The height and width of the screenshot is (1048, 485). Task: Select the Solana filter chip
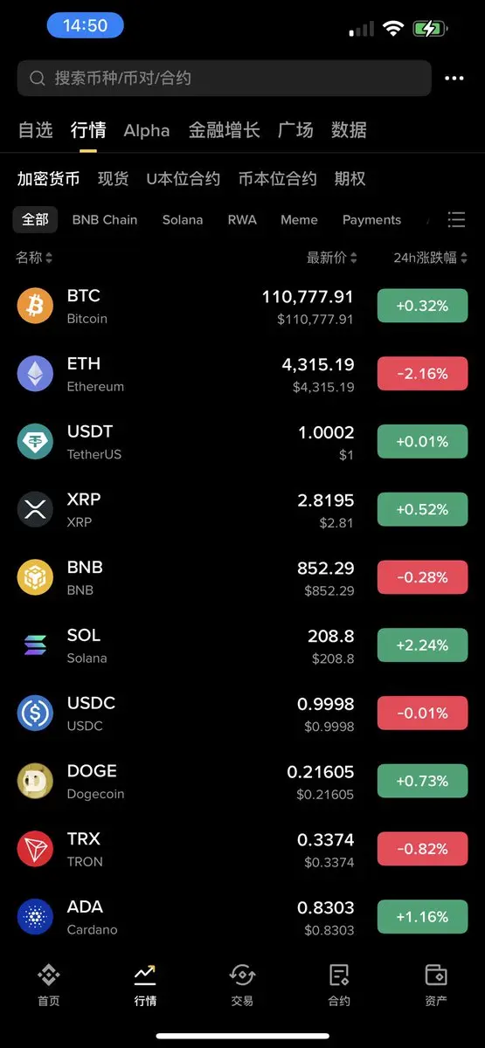[x=183, y=220]
